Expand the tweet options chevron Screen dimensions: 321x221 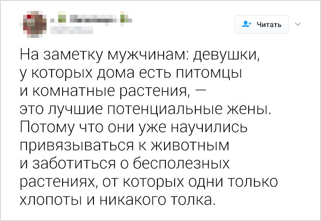pos(297,24)
